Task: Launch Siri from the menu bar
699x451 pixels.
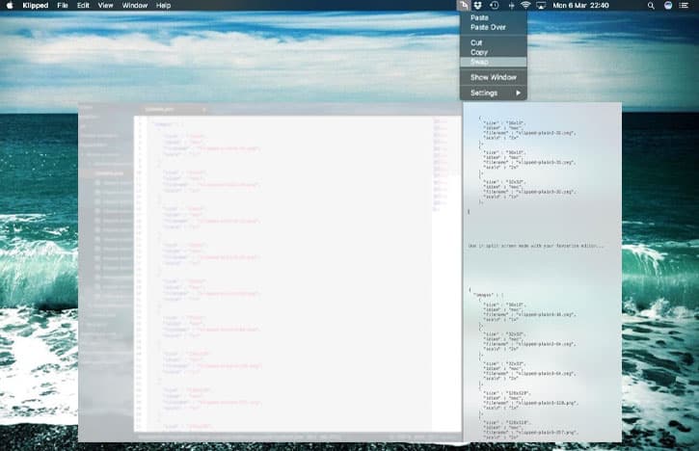Action: [x=667, y=6]
